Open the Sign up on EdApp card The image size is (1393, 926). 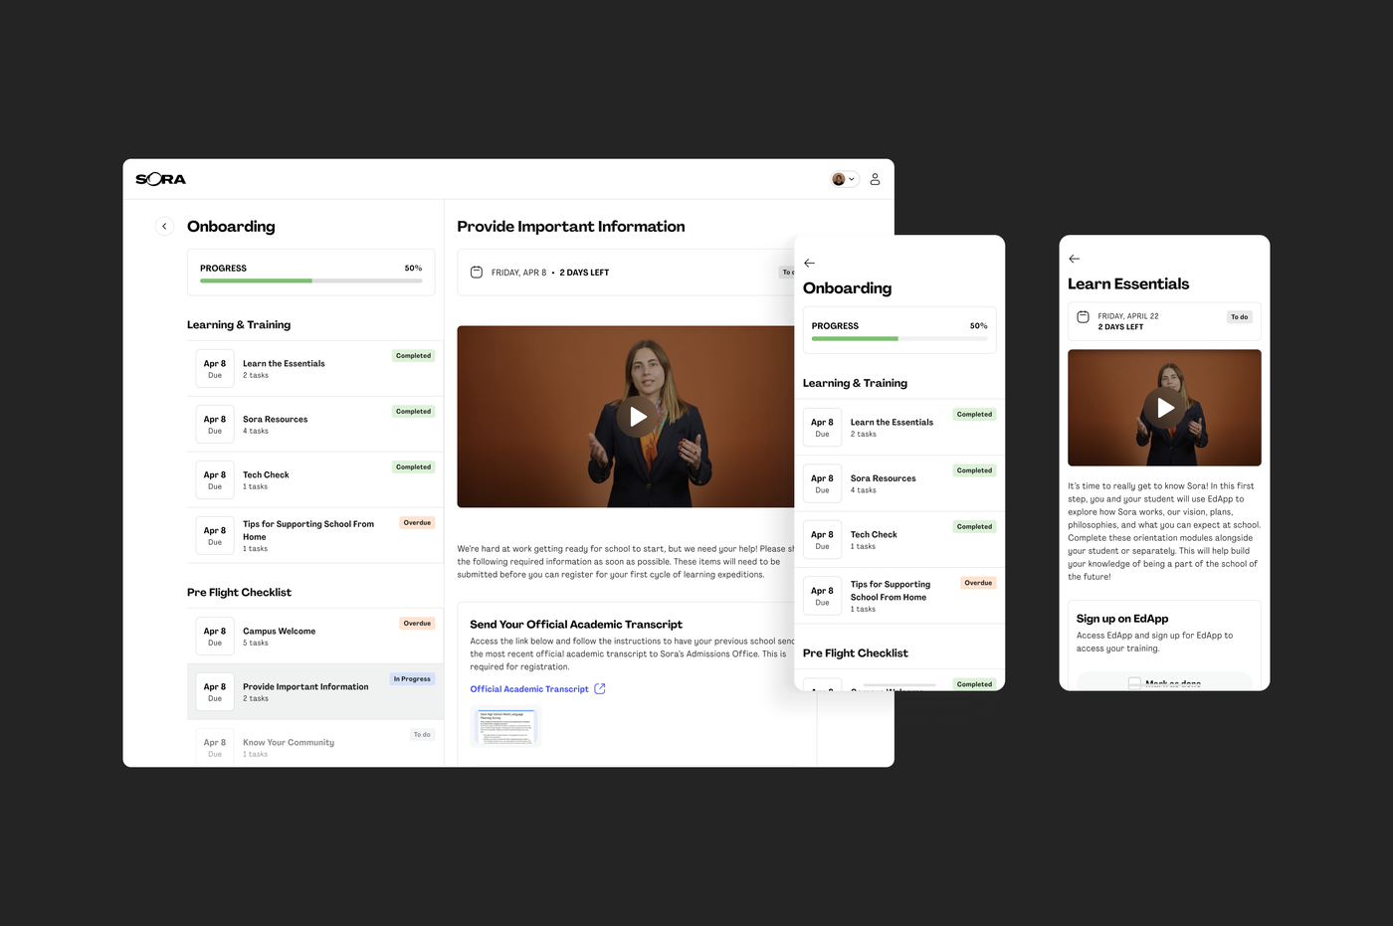click(1164, 645)
